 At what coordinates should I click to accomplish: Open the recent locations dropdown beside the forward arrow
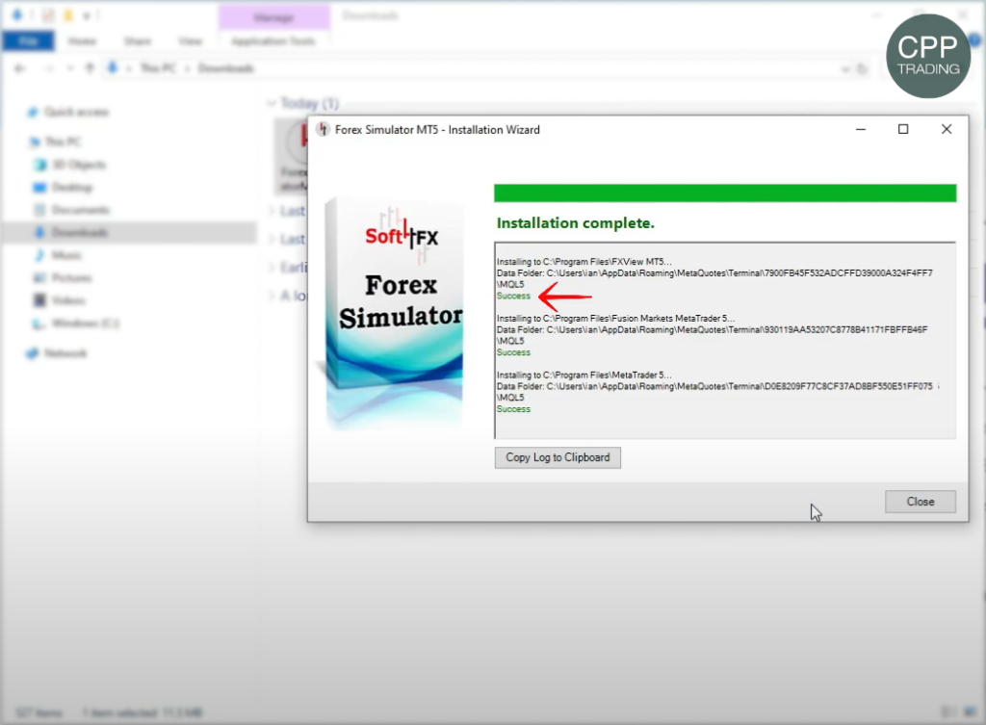[x=69, y=68]
